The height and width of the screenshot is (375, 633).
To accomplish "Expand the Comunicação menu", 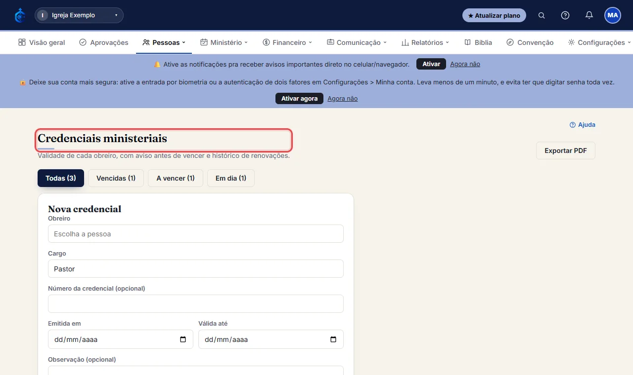I will pos(357,42).
